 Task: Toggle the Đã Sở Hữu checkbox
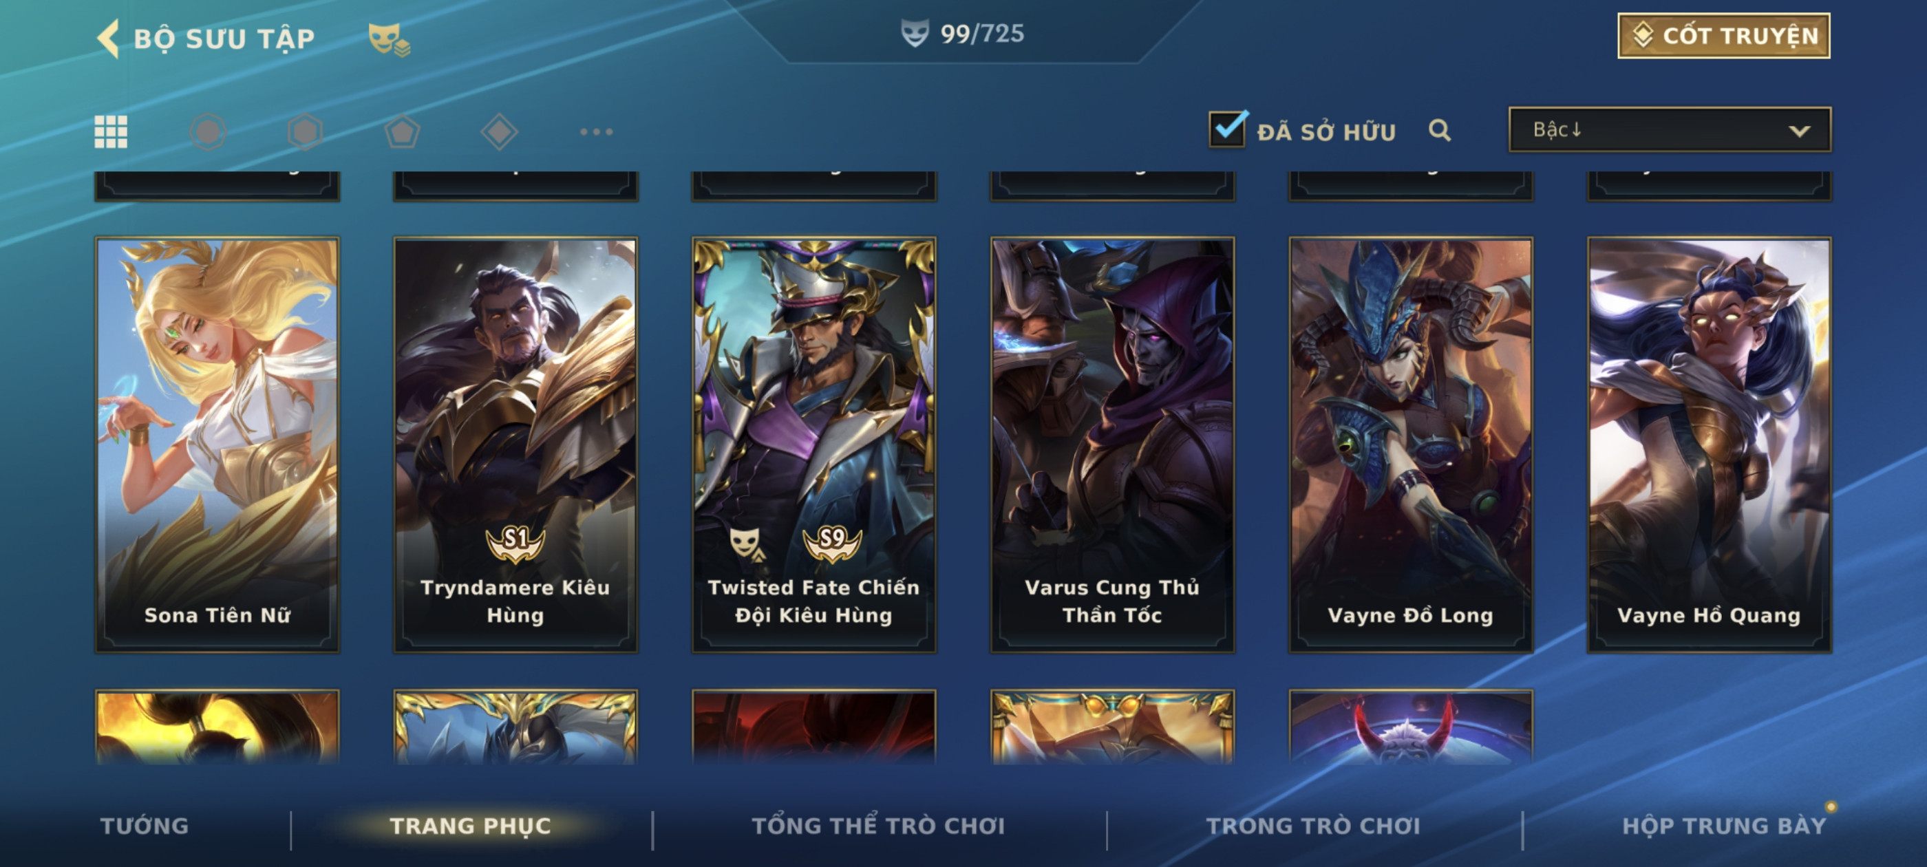[x=1228, y=129]
